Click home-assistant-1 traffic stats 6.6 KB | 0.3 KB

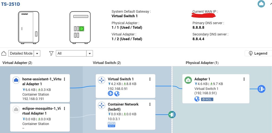(x=37, y=90)
